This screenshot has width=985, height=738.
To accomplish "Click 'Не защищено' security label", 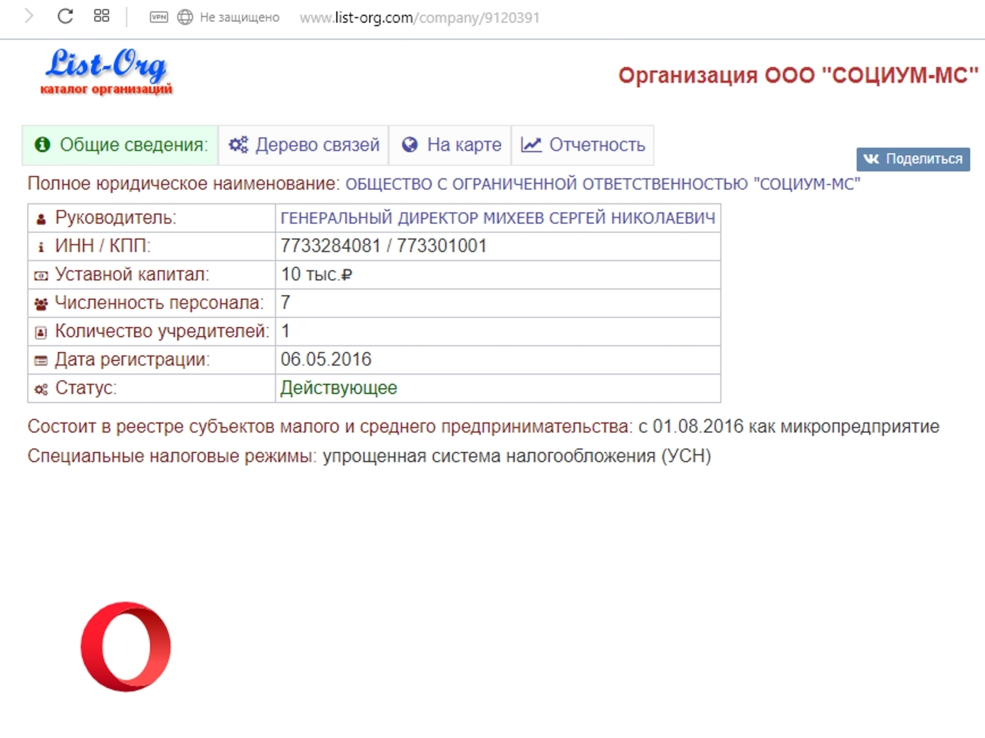I will (239, 17).
